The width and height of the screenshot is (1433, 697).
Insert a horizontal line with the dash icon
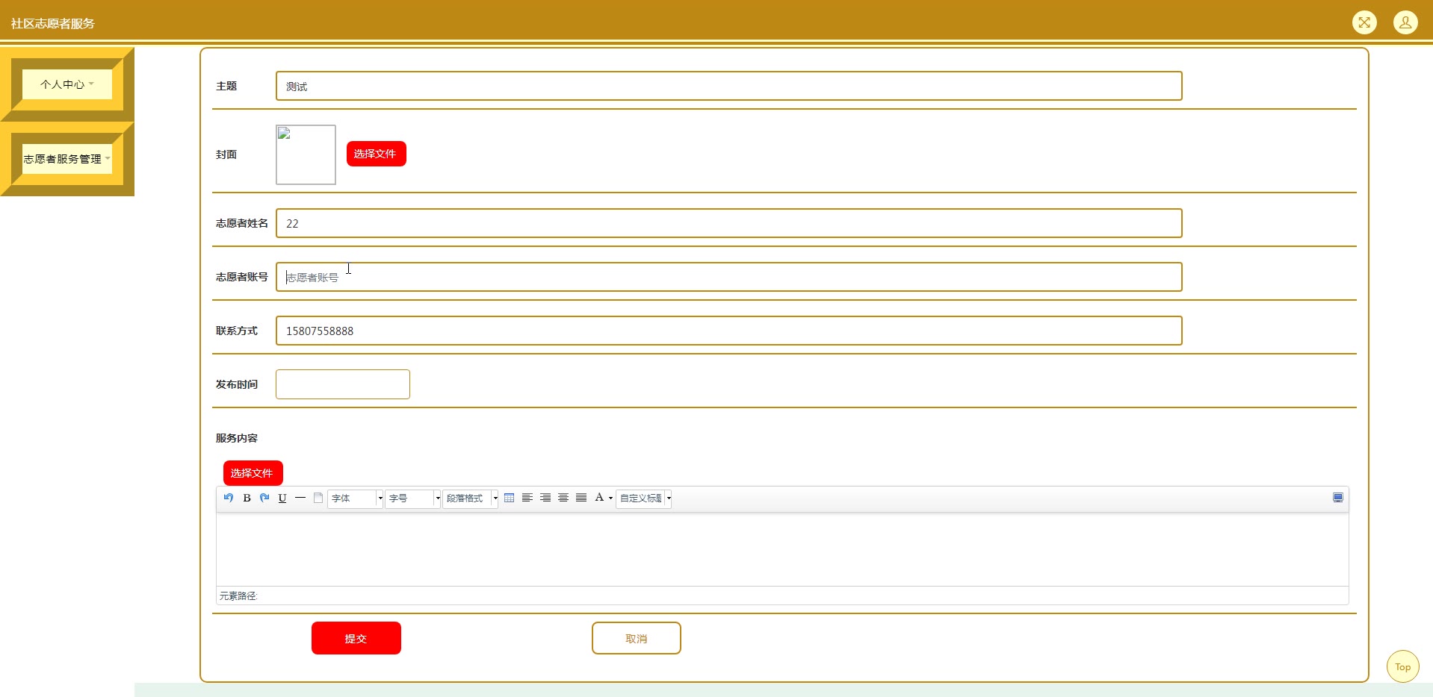tap(300, 498)
